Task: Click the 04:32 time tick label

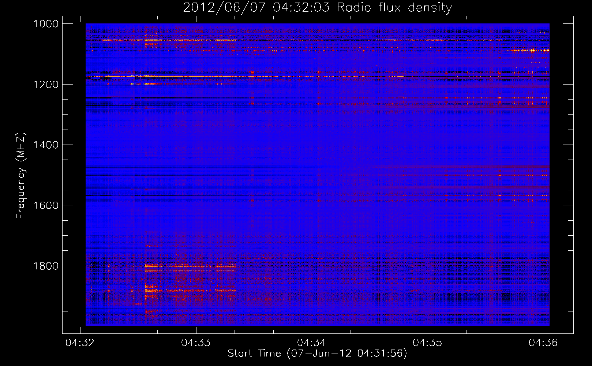Action: pos(80,343)
